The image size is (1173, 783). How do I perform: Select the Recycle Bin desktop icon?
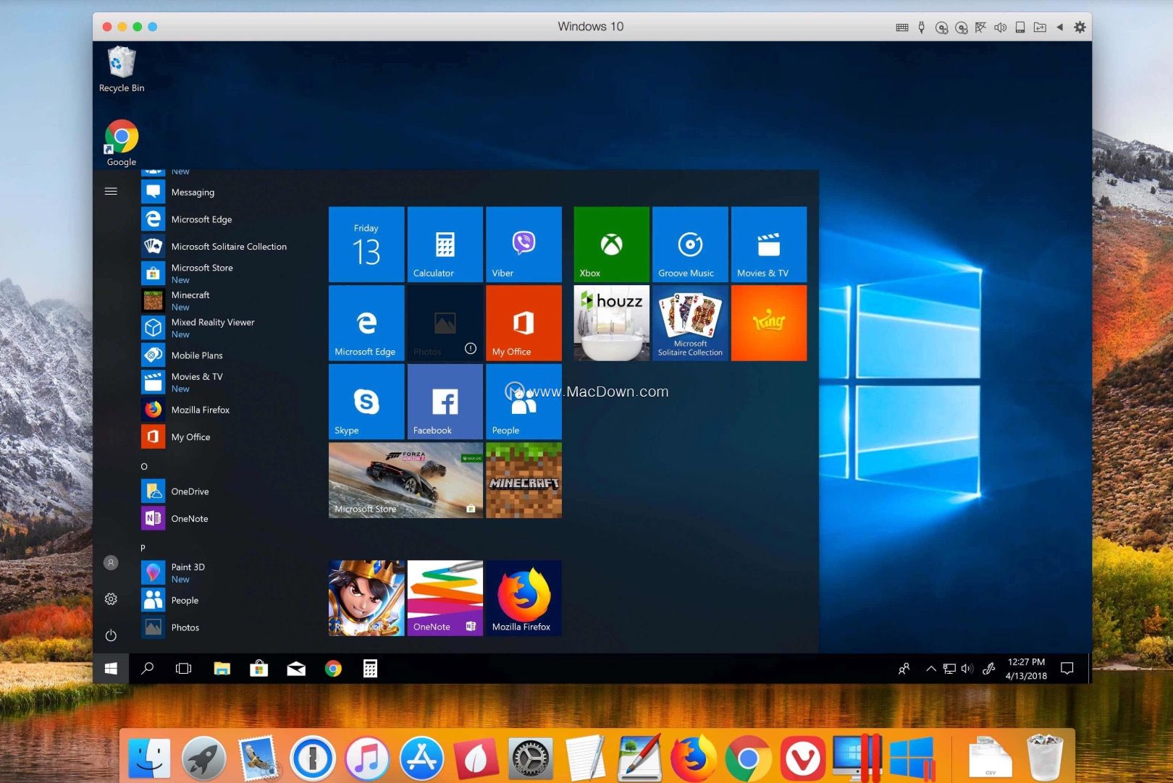[122, 69]
